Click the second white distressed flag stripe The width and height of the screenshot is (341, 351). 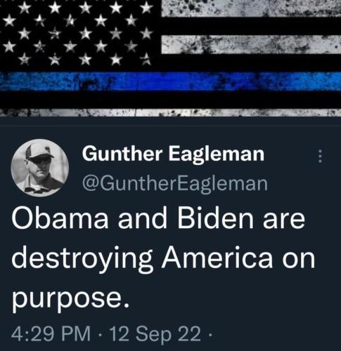tap(251, 44)
